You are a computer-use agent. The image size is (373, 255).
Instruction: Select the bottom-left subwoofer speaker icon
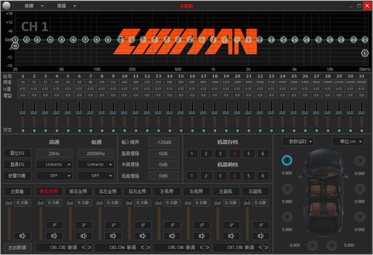(313, 246)
